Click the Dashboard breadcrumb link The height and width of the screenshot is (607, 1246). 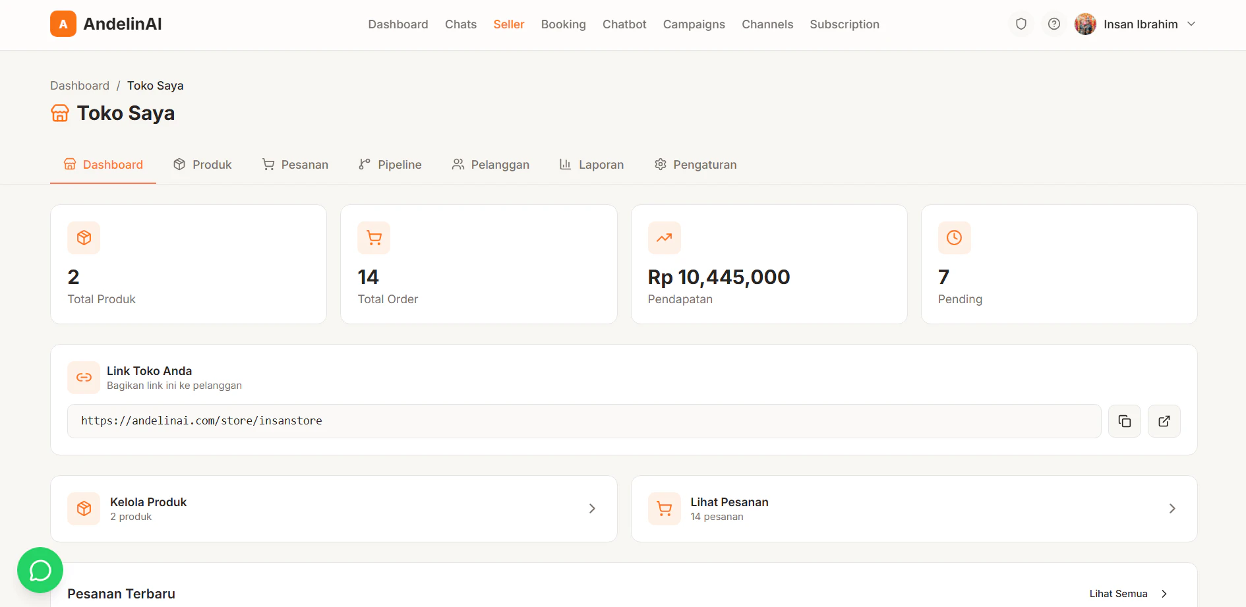[x=80, y=86]
